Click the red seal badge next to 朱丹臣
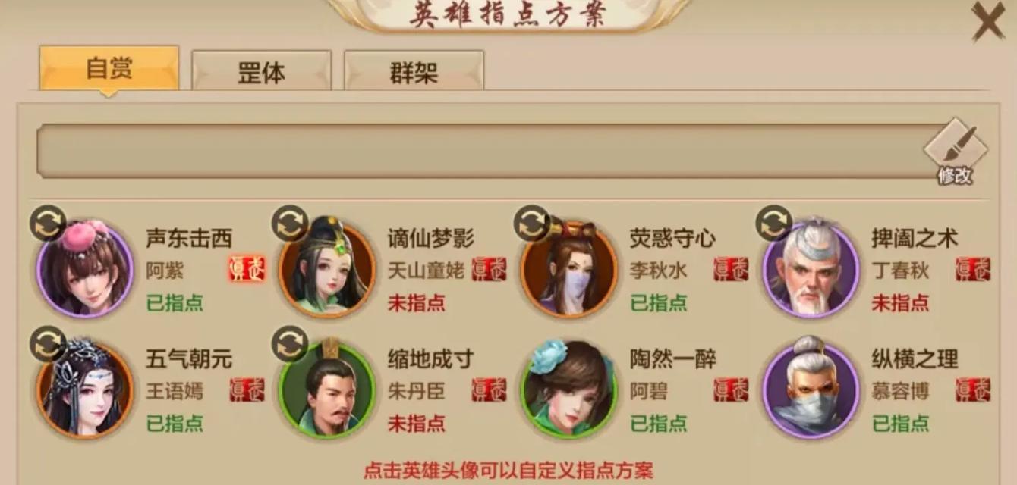The width and height of the screenshot is (1017, 485). point(489,390)
